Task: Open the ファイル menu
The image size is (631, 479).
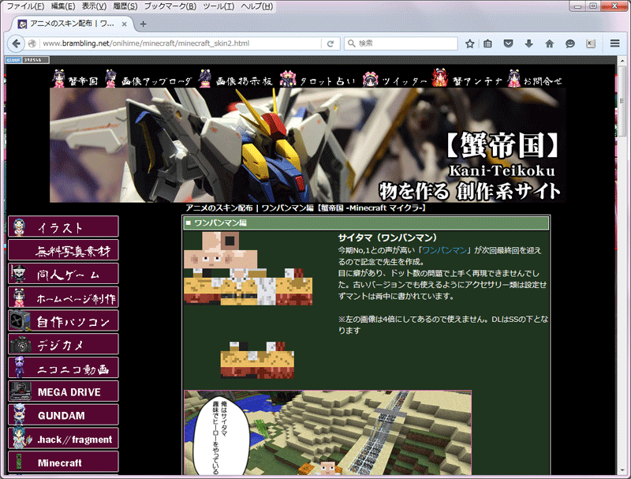Action: point(25,6)
